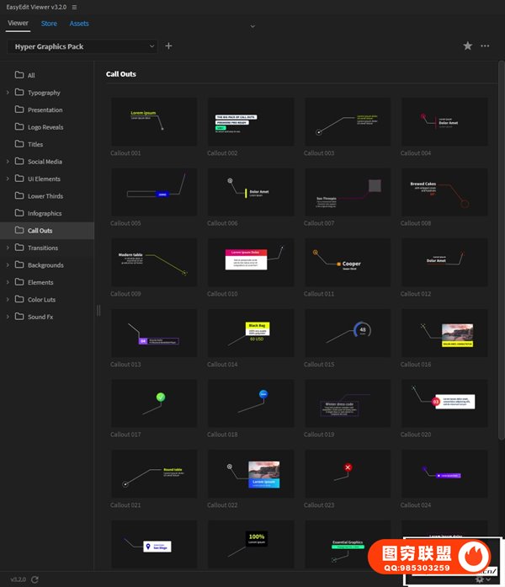This screenshot has height=587, width=505.
Task: Open the Hyper Graphics Pack dropdown
Action: tap(82, 46)
